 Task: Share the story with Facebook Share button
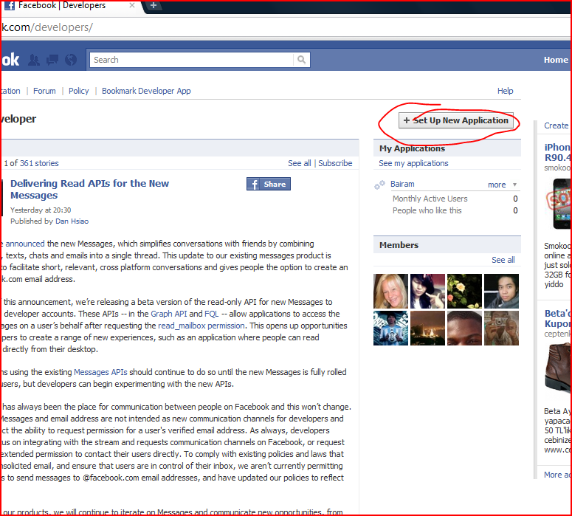pyautogui.click(x=269, y=184)
